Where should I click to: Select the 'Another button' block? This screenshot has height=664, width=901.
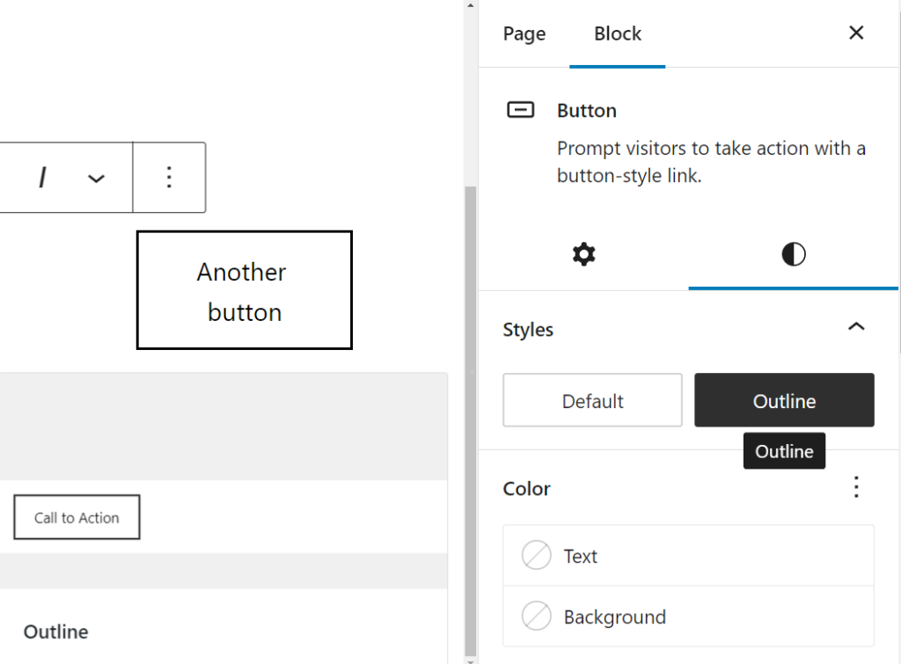(245, 290)
